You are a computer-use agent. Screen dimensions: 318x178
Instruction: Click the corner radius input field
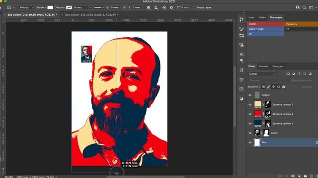tap(186, 8)
